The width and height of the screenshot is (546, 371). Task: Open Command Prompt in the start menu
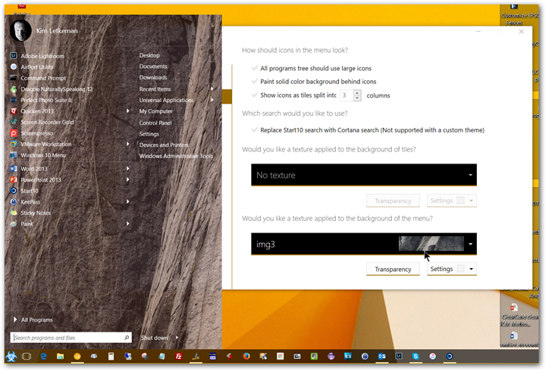click(x=42, y=78)
